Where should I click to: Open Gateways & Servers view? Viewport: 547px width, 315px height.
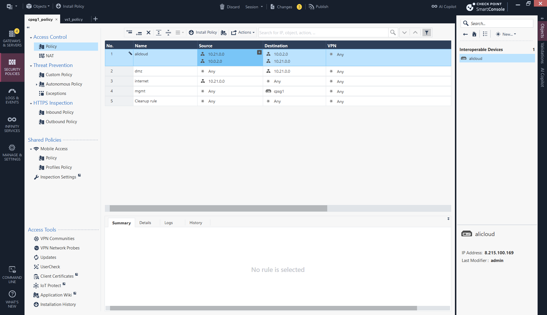(12, 39)
